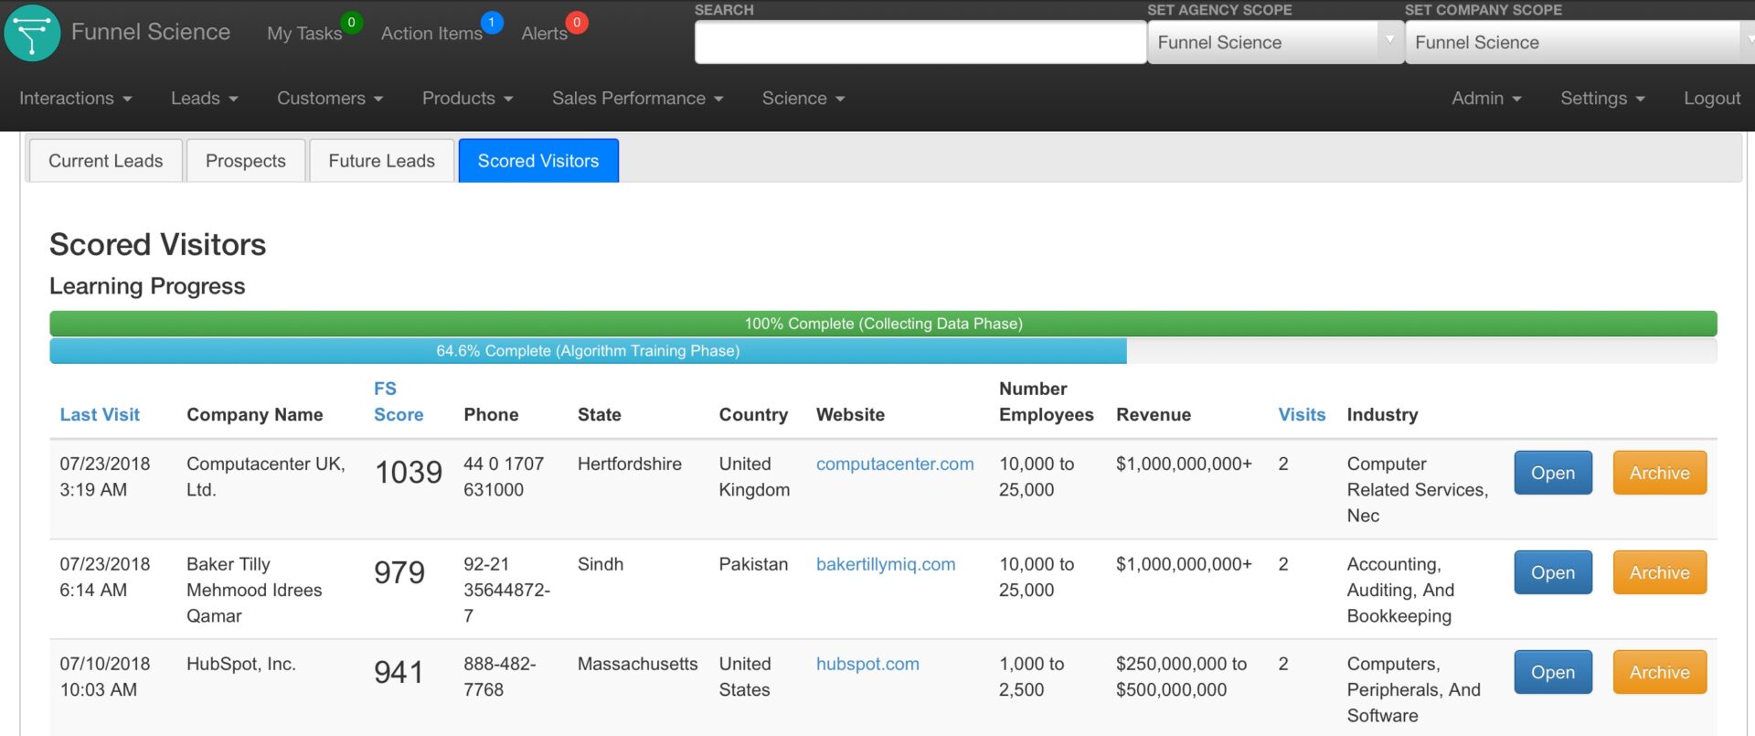Expand the Admin menu
1755x736 pixels.
click(1486, 98)
